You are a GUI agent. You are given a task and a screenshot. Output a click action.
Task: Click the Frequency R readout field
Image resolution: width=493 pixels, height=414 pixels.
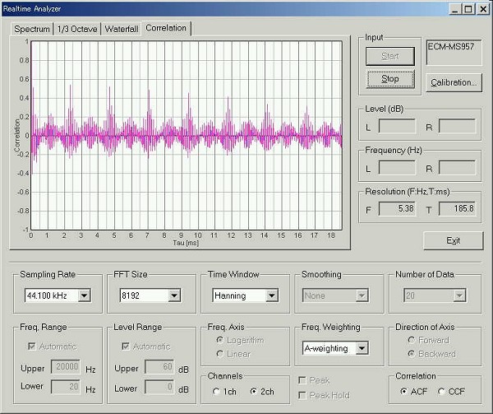click(458, 167)
